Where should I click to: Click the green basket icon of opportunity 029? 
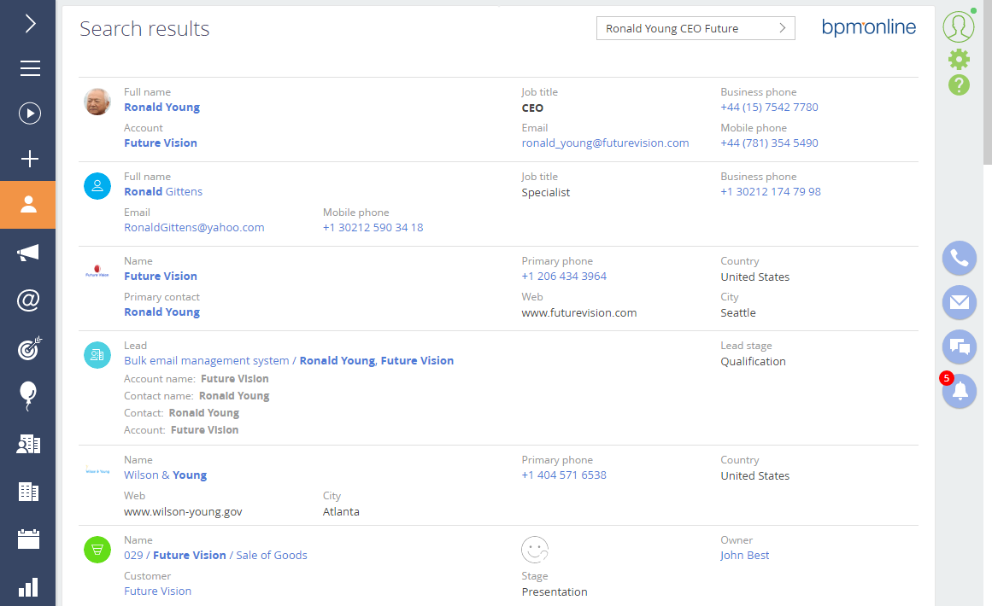coord(97,550)
